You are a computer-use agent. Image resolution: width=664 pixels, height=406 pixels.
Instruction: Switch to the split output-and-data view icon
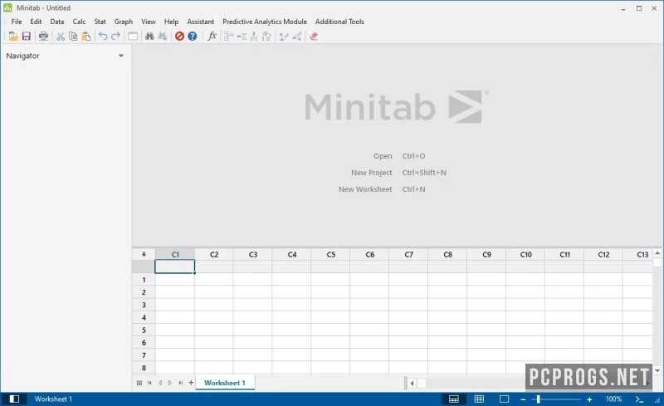453,399
